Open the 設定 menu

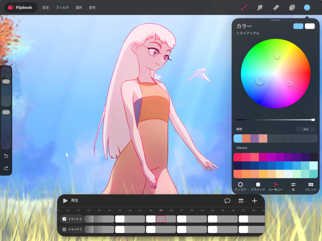click(x=46, y=8)
